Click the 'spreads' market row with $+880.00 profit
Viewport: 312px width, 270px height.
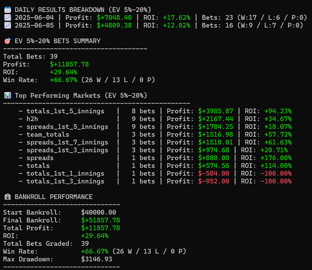tap(155, 158)
